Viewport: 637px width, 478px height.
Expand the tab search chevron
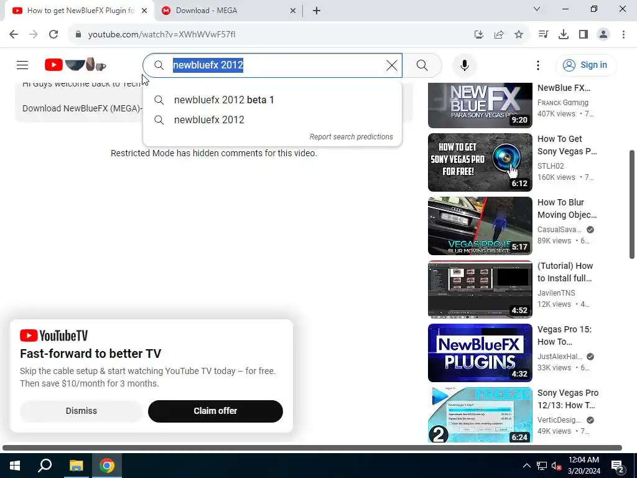pyautogui.click(x=537, y=9)
